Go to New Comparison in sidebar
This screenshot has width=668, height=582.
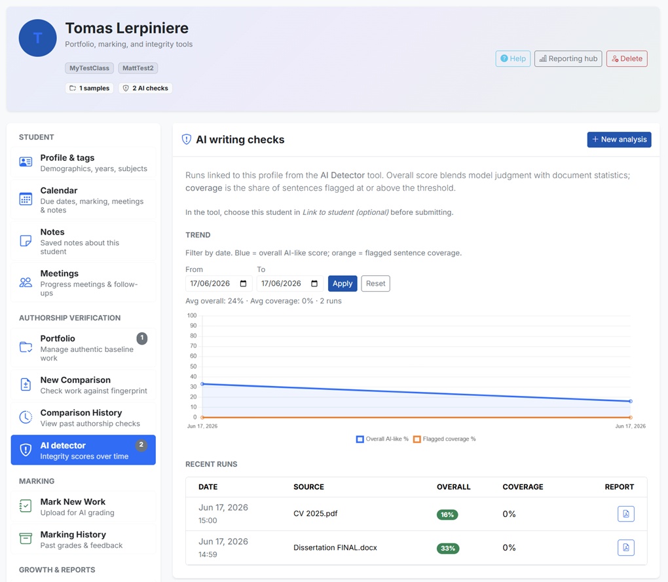83,385
